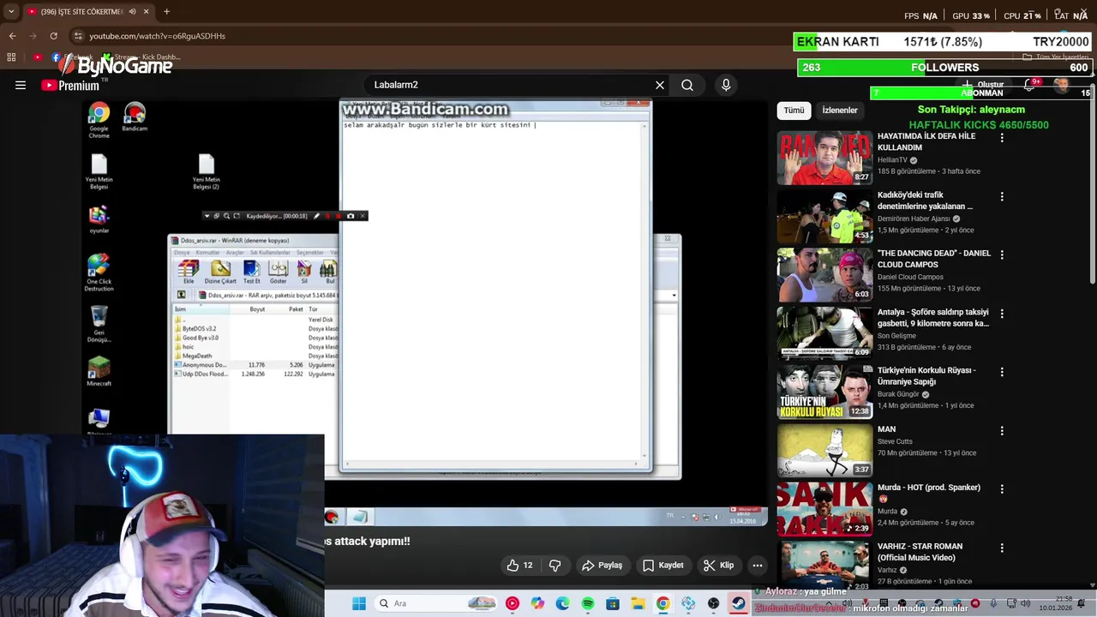Select the Tümü filter chip
Screen dimensions: 1097x617
click(794, 110)
